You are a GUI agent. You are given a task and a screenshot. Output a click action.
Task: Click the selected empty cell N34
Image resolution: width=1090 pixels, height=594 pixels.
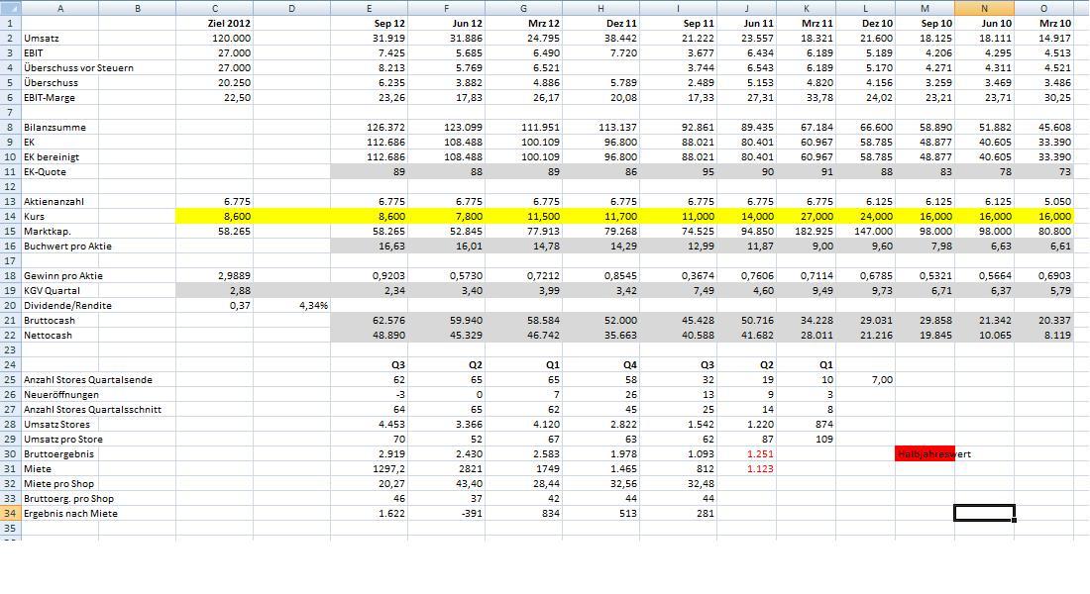pos(984,514)
